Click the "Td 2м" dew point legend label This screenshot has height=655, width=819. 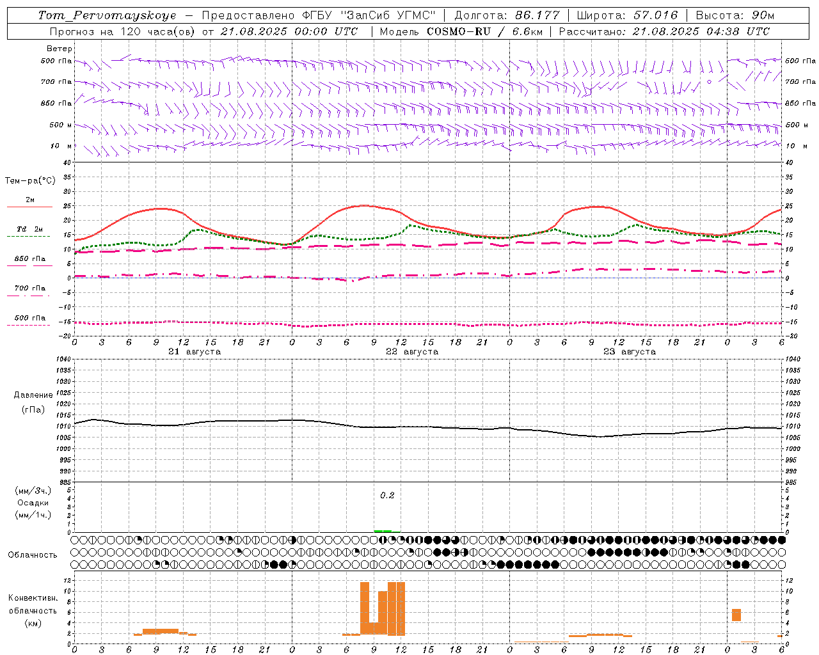pos(30,229)
